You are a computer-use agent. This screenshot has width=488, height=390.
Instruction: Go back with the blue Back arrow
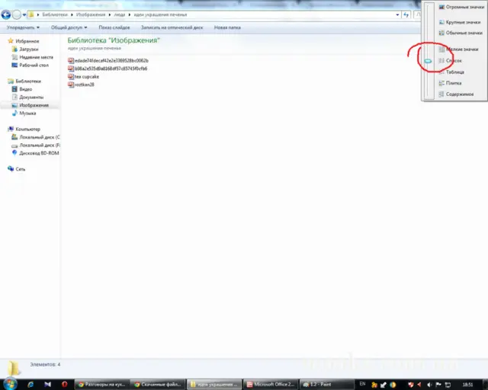point(6,14)
